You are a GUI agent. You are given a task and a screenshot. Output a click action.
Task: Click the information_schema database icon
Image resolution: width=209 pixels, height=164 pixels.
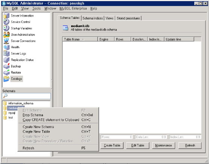tap(5, 103)
